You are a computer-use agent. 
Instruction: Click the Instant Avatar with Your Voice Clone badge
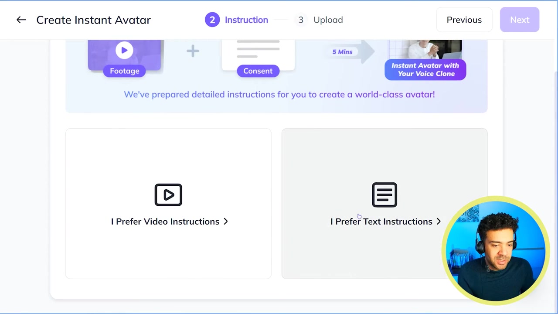[425, 70]
